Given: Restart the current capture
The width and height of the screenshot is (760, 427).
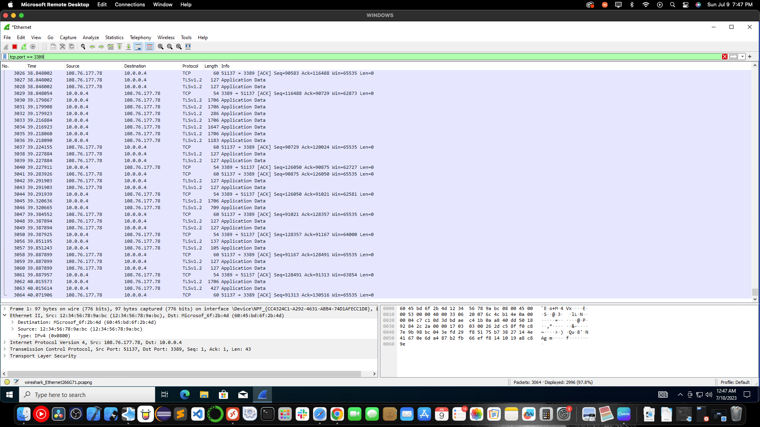Looking at the screenshot, I should coord(24,47).
